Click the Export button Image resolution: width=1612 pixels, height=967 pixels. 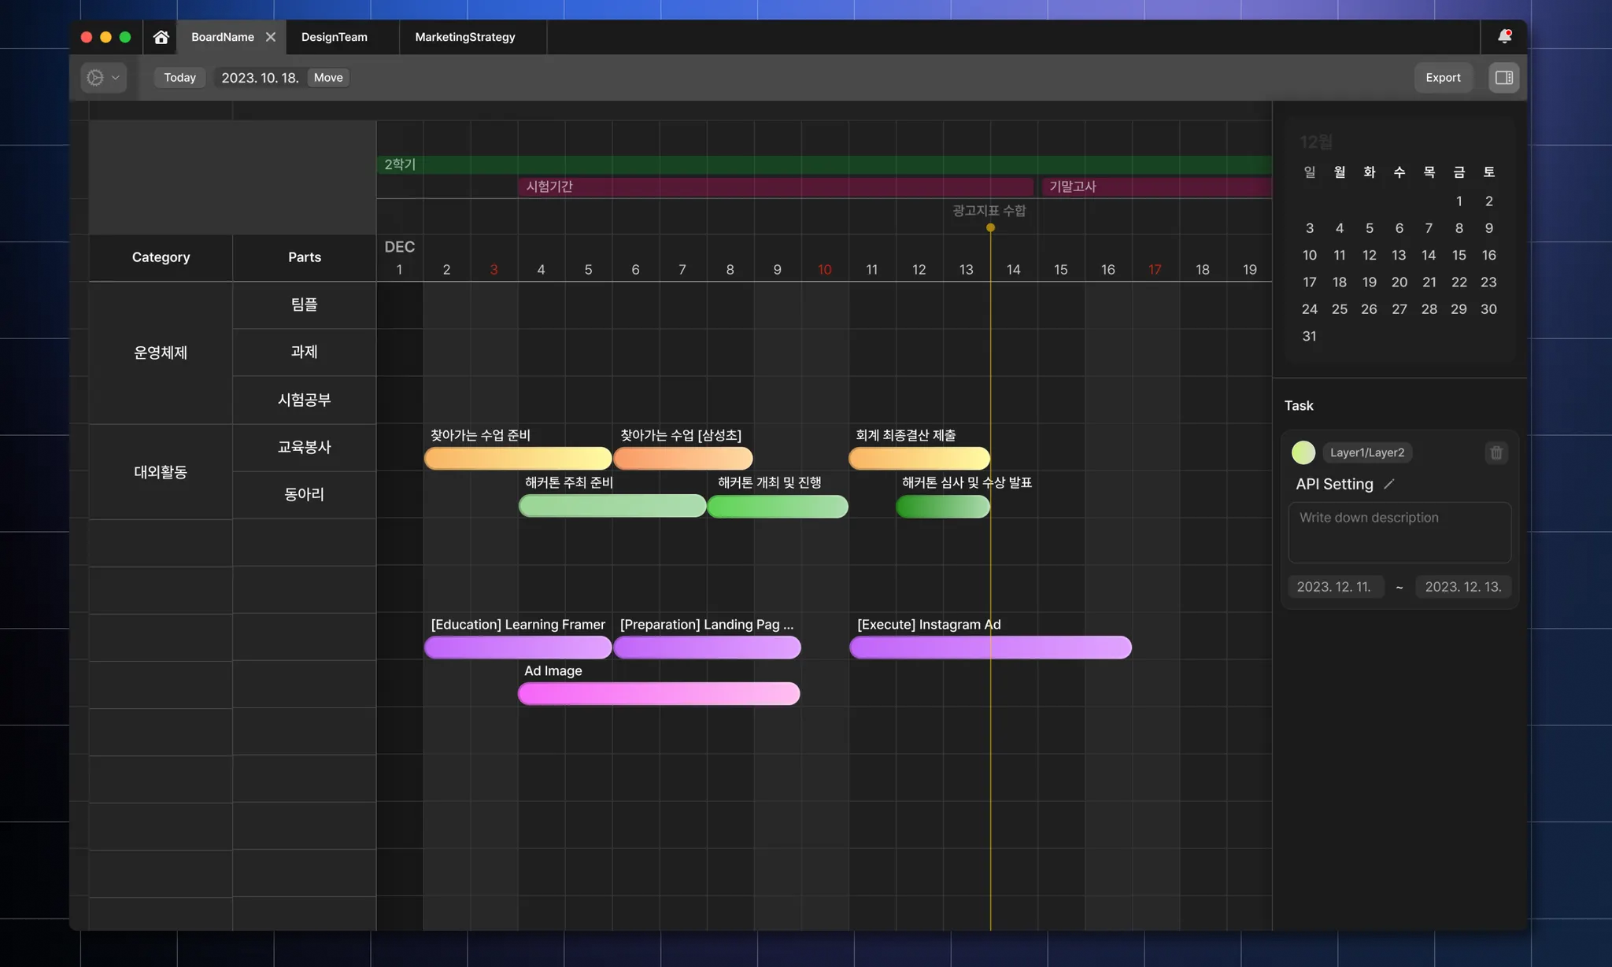[x=1443, y=77]
